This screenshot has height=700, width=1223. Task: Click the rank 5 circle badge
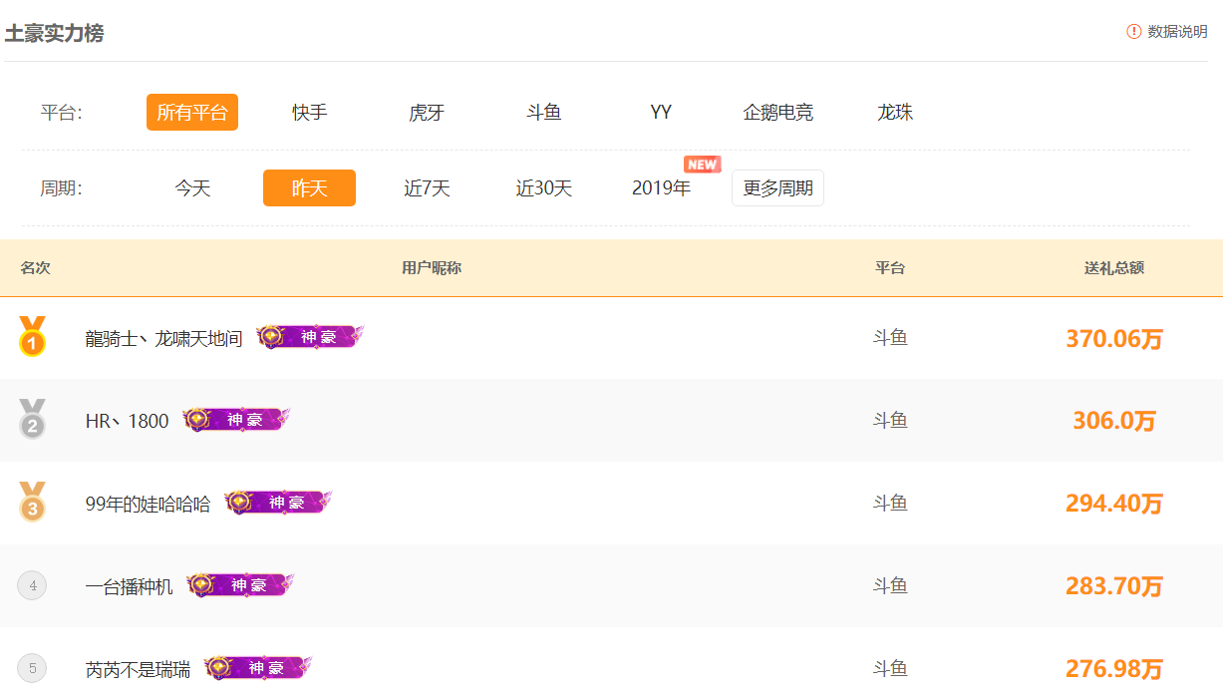click(32, 668)
